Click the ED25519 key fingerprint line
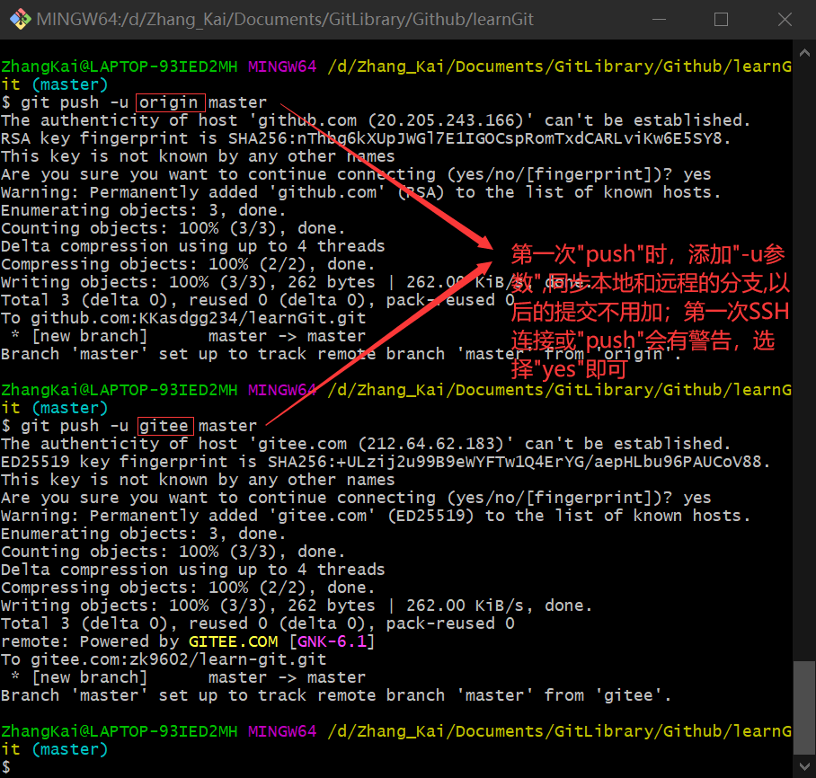 [386, 462]
